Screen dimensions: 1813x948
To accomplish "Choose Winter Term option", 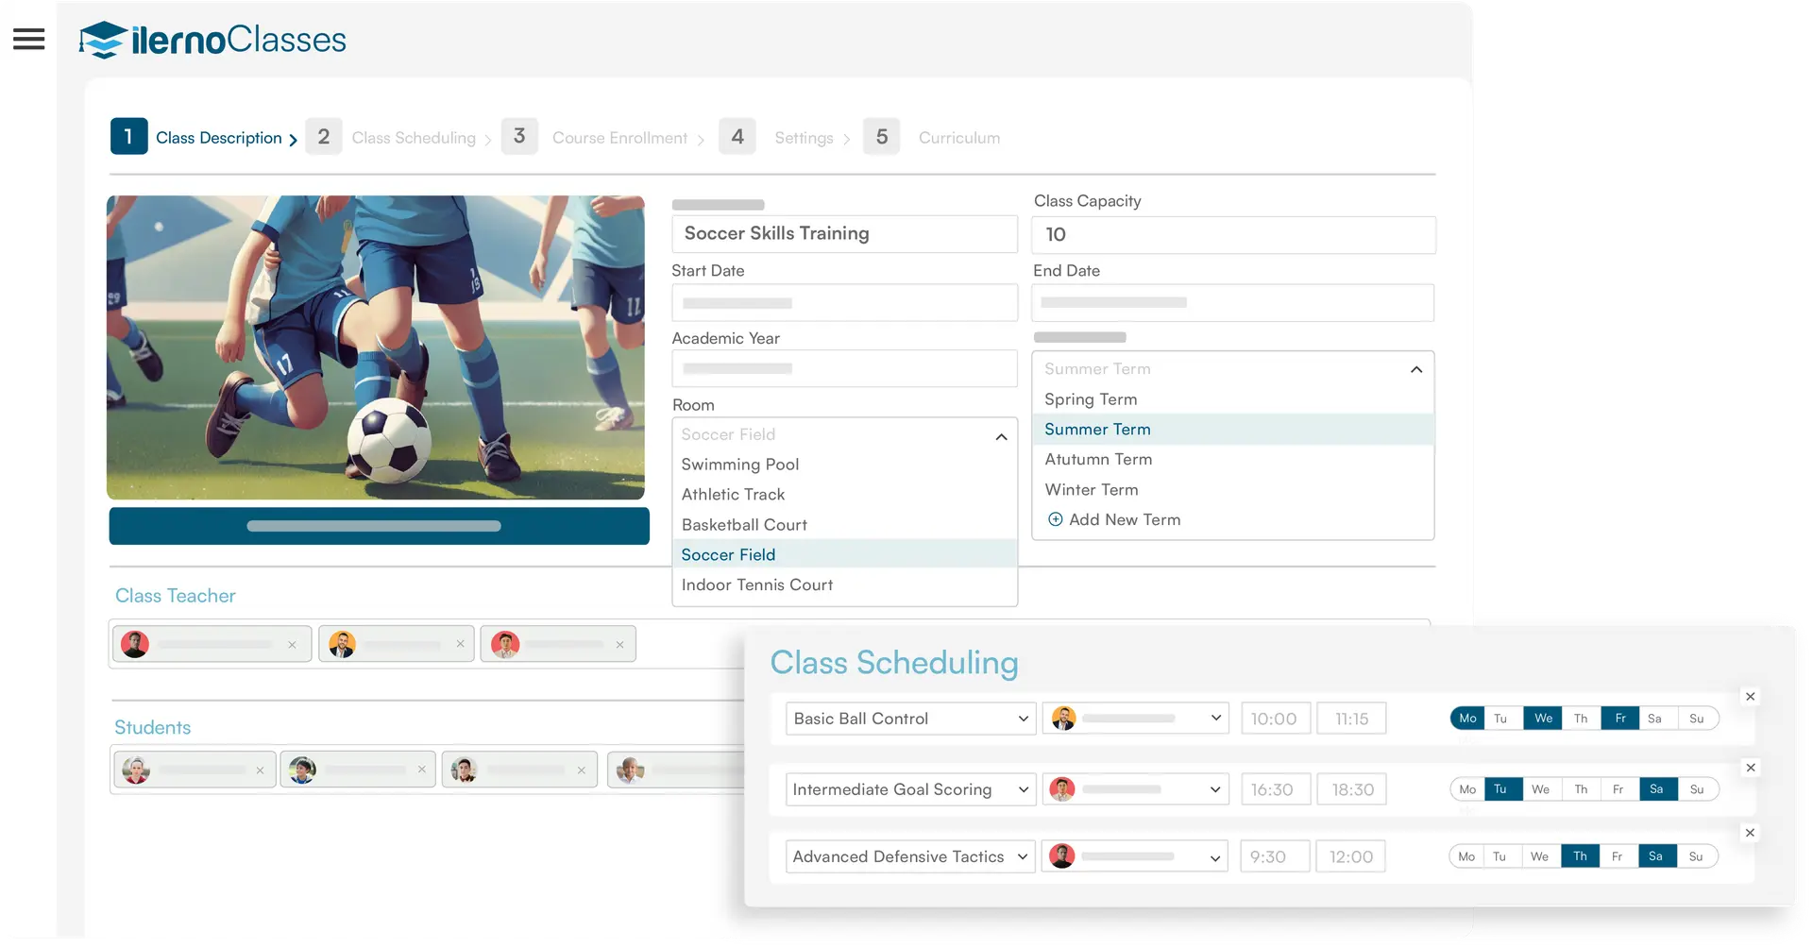I will pos(1232,490).
